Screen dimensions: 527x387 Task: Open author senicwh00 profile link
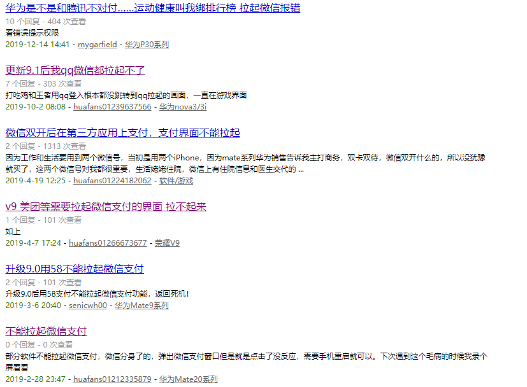(x=88, y=306)
